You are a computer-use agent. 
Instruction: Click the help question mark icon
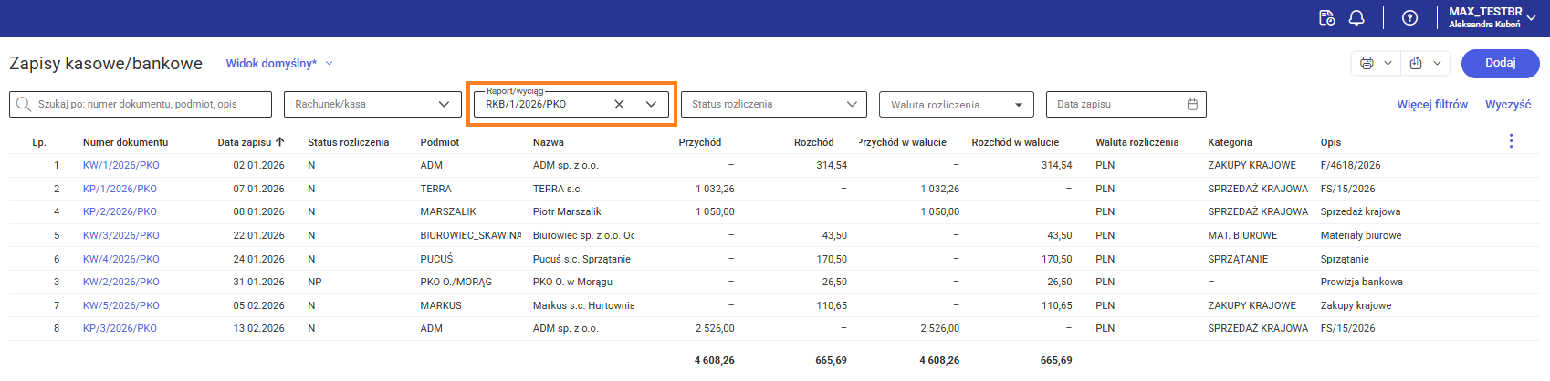pos(1409,18)
